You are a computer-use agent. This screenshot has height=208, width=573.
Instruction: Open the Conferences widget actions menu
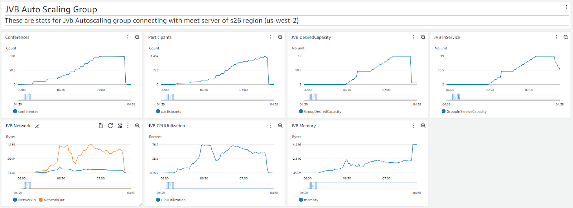click(128, 37)
